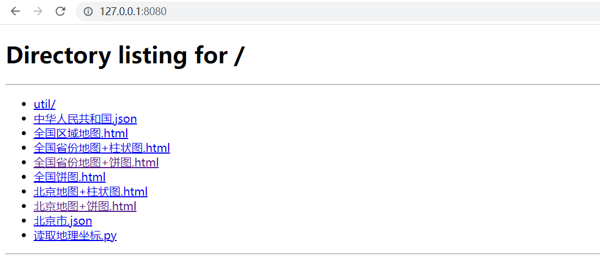Open the 读取地理坐标.py script link
Screen dimensions: 600x273
coord(75,236)
